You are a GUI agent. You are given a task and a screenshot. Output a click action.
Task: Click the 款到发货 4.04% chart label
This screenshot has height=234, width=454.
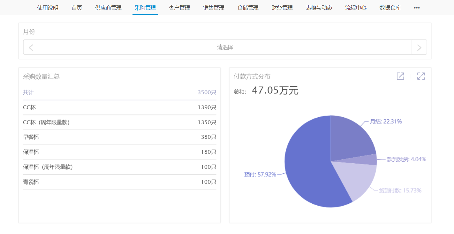click(x=406, y=159)
